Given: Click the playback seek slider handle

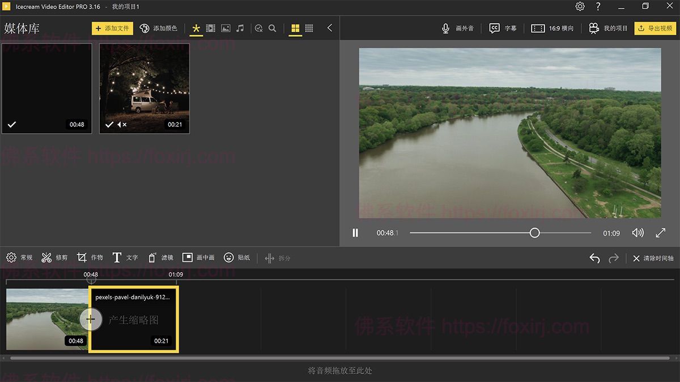Looking at the screenshot, I should tap(534, 232).
